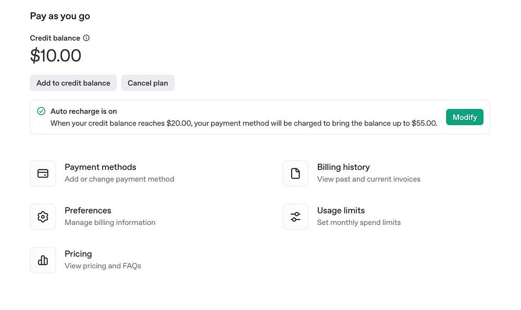Click the auto recharge description sentence
521x310 pixels.
[243, 123]
